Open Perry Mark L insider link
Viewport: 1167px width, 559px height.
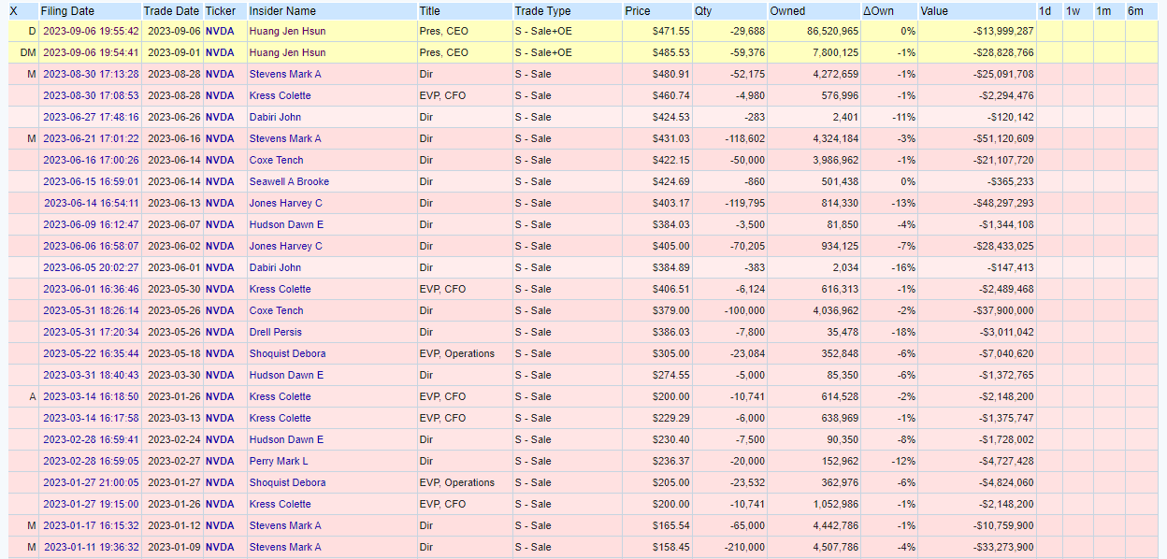[x=278, y=461]
